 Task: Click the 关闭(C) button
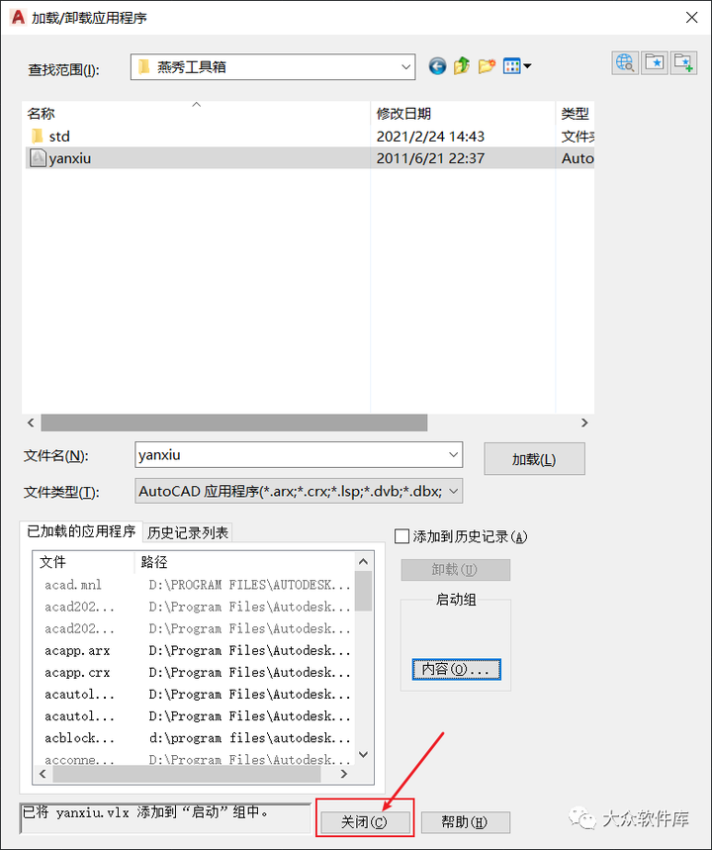pyautogui.click(x=365, y=822)
